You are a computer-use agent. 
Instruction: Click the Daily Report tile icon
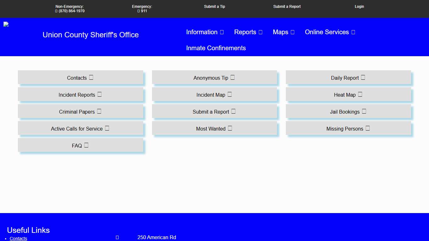pos(363,78)
